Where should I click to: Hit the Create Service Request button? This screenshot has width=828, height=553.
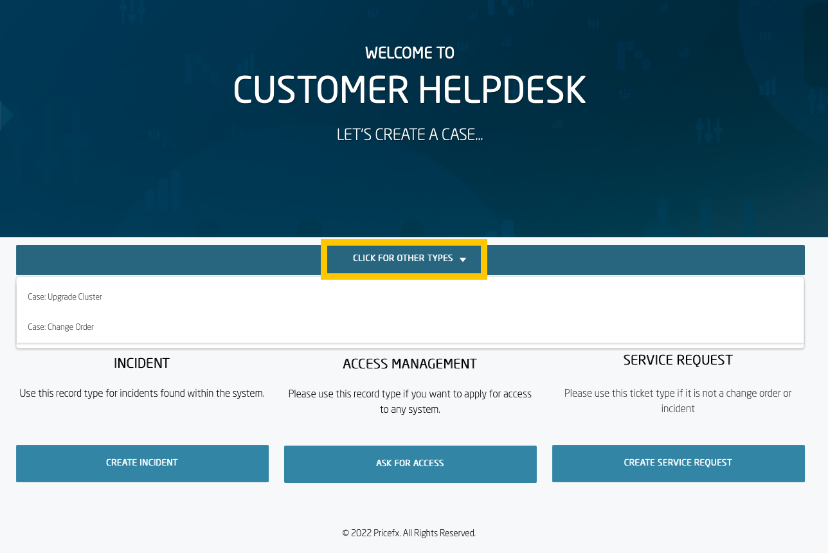[678, 463]
